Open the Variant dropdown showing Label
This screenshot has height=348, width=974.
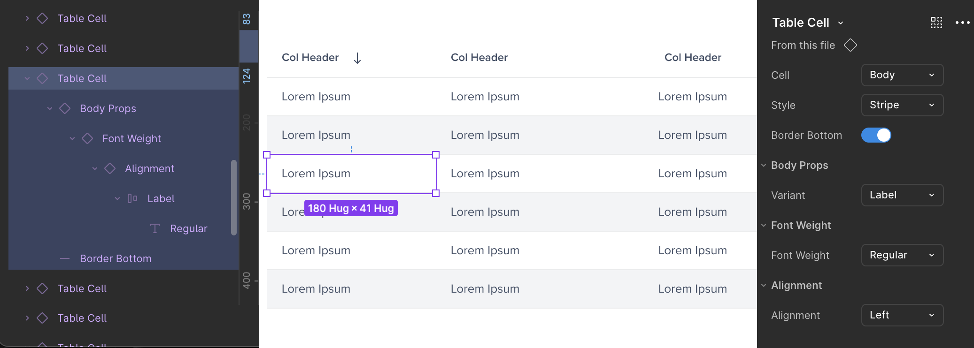click(x=902, y=195)
